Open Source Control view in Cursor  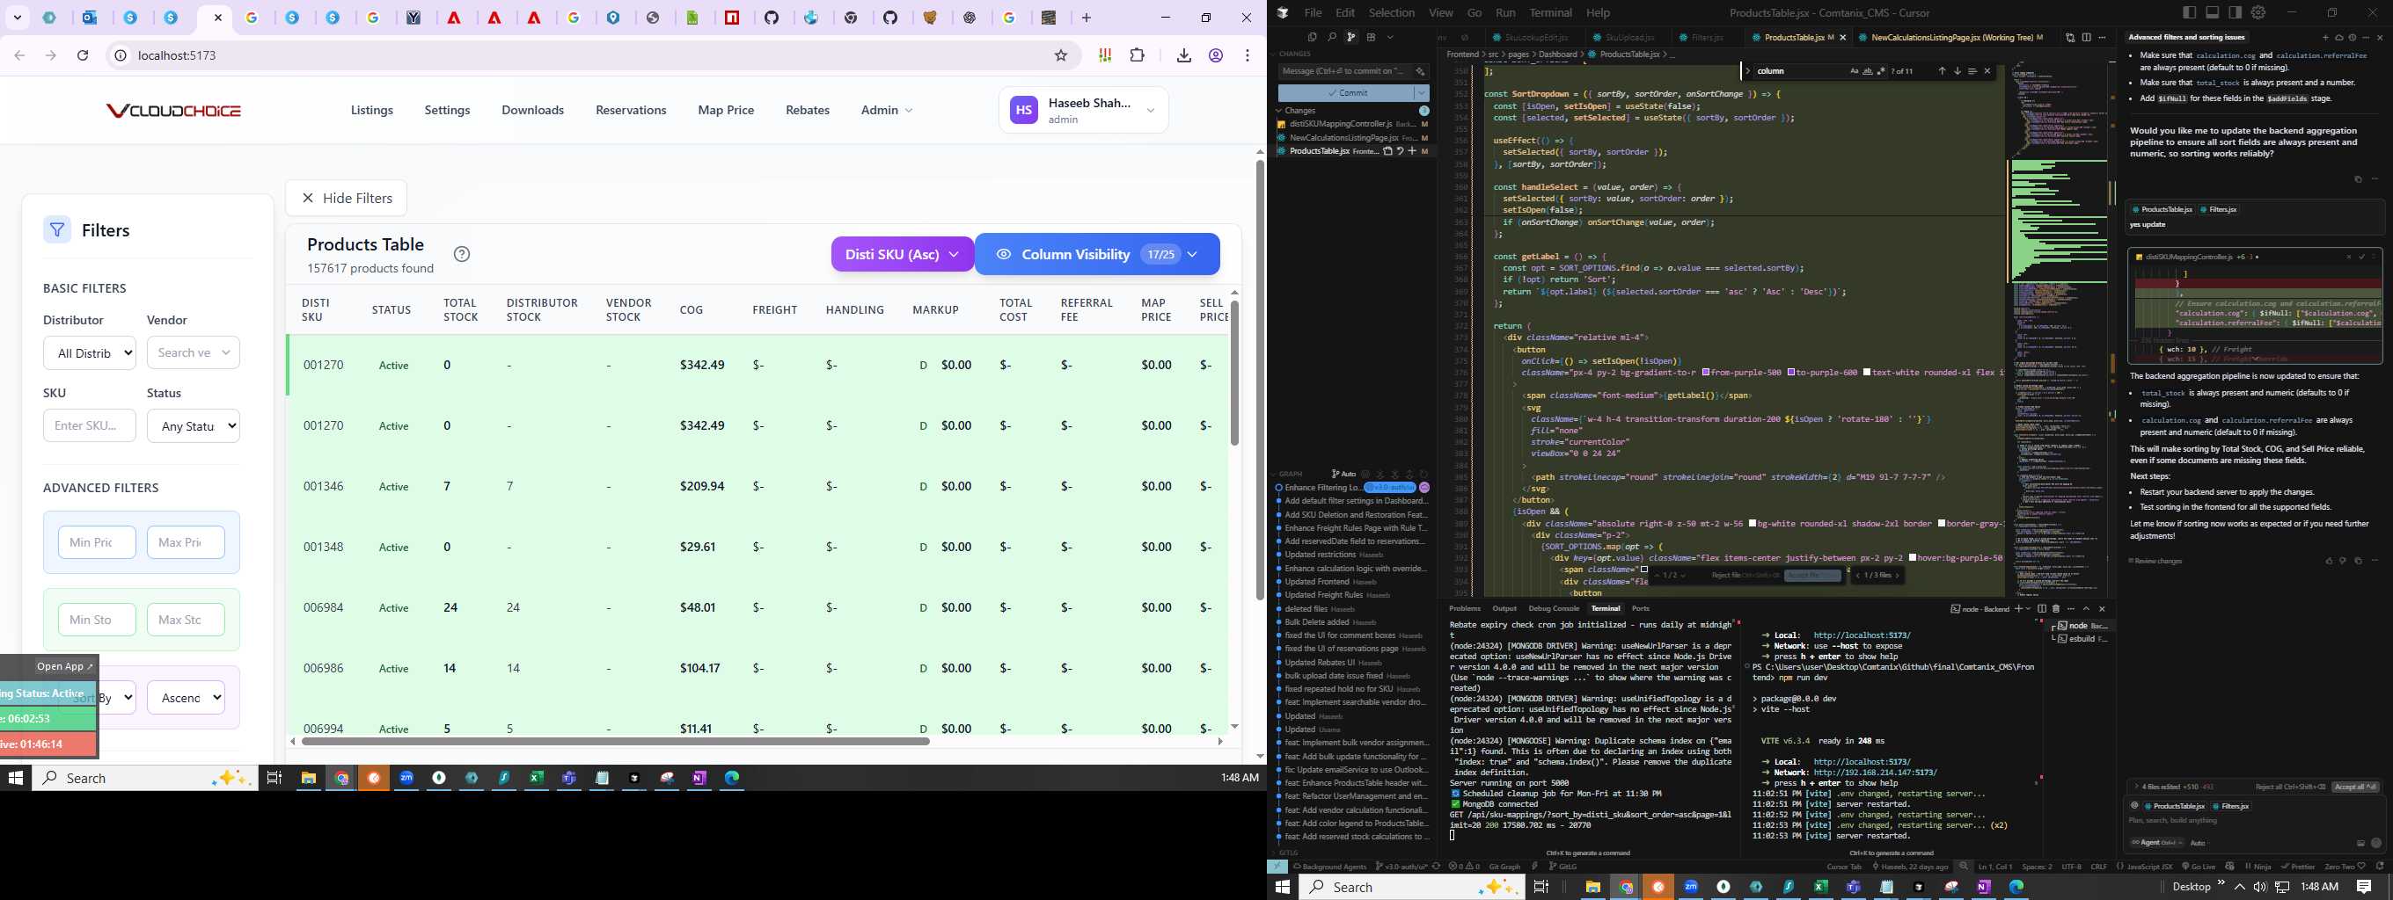tap(1350, 37)
